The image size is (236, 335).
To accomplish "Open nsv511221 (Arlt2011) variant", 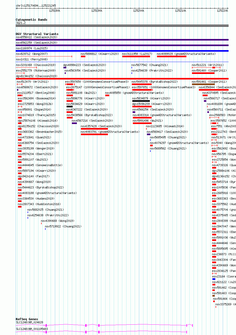I will pos(208,65).
